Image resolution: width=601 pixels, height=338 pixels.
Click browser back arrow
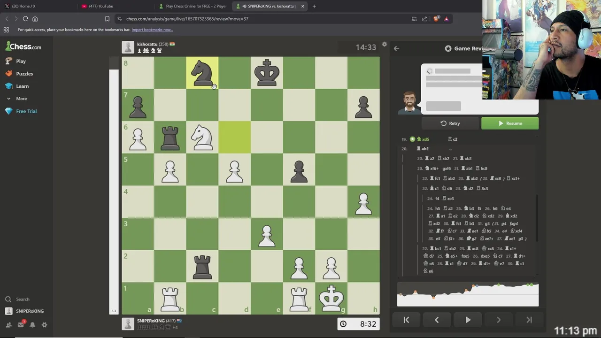tap(7, 19)
